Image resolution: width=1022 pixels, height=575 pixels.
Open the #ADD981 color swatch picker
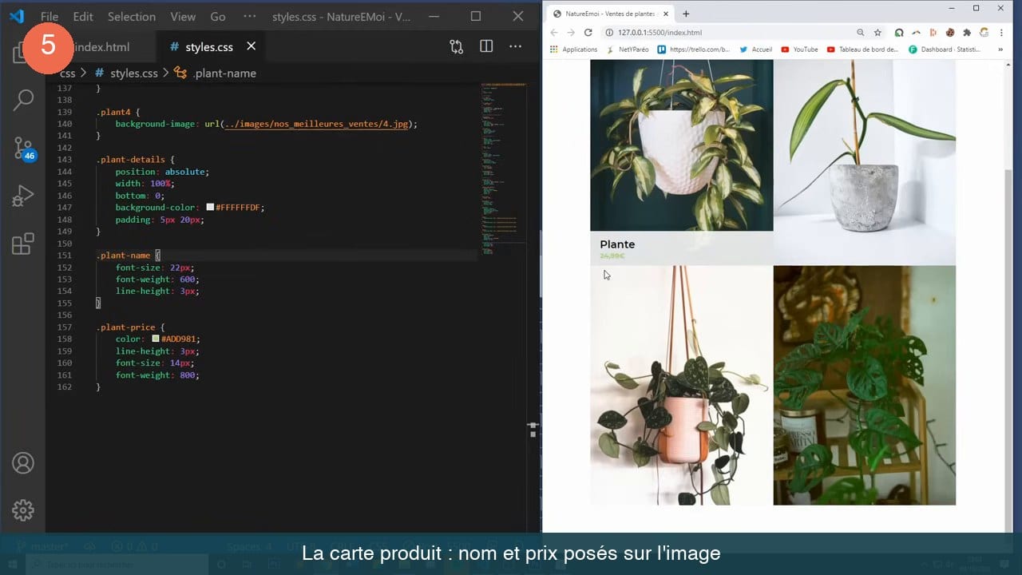156,339
